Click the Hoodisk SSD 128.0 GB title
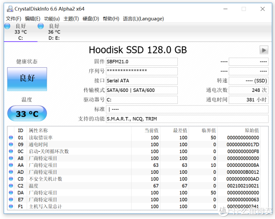 pyautogui.click(x=138, y=50)
